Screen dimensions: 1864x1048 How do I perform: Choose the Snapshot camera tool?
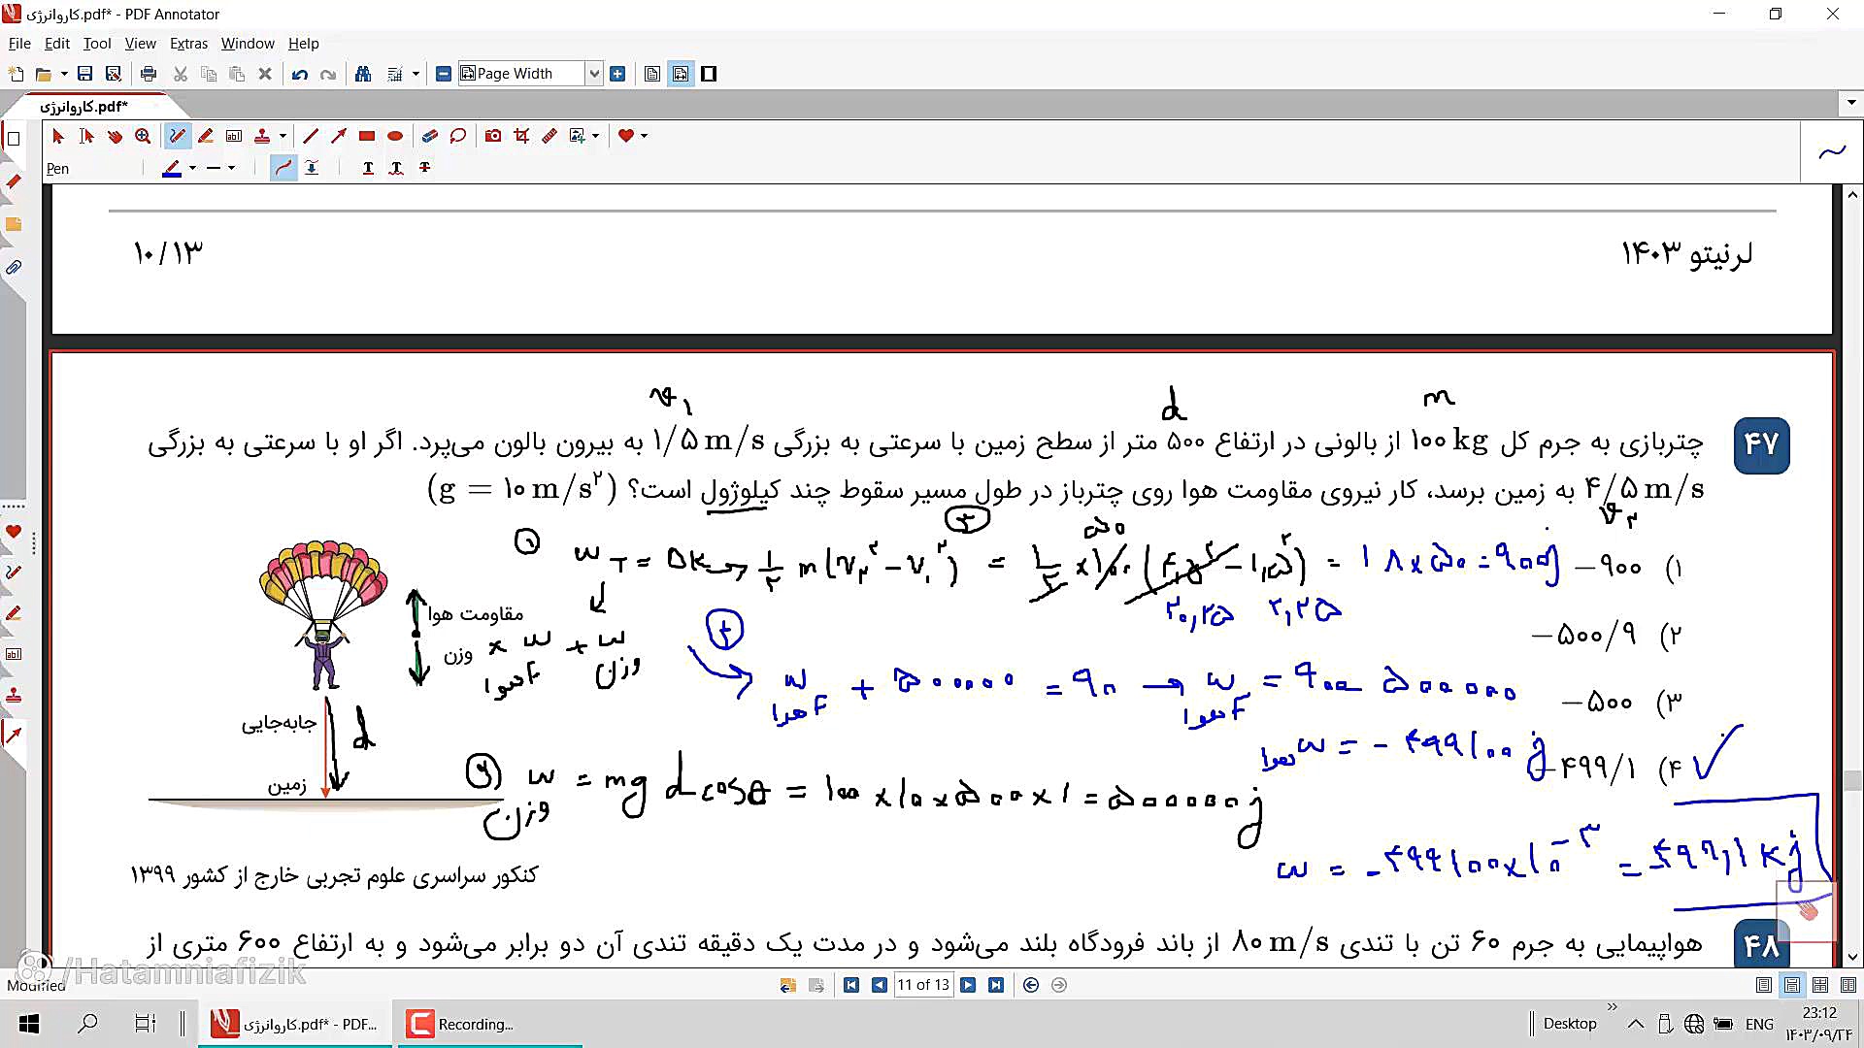[493, 136]
